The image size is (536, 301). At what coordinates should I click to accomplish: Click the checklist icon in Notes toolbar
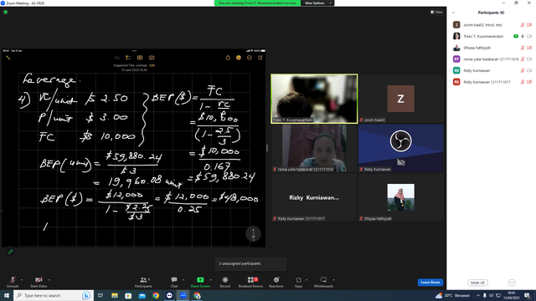point(128,58)
